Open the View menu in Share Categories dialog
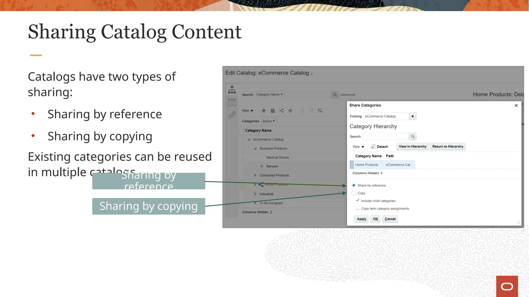529x297 pixels. point(358,147)
